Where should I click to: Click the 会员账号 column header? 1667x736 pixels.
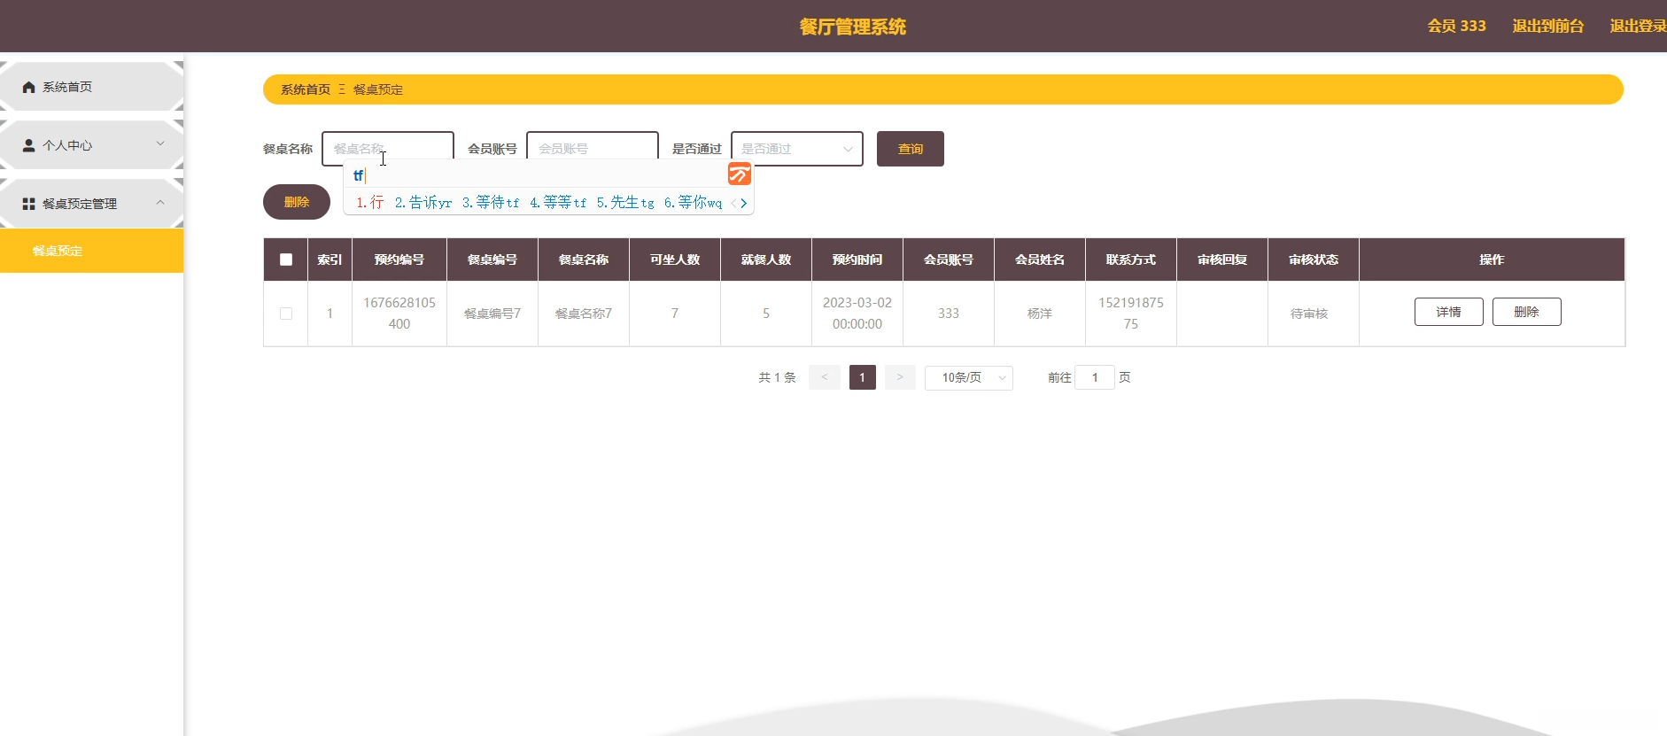click(949, 260)
